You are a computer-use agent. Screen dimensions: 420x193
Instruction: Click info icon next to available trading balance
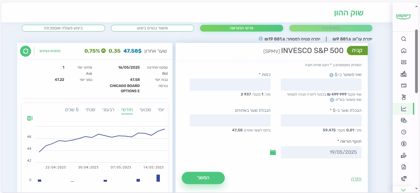click(261, 39)
